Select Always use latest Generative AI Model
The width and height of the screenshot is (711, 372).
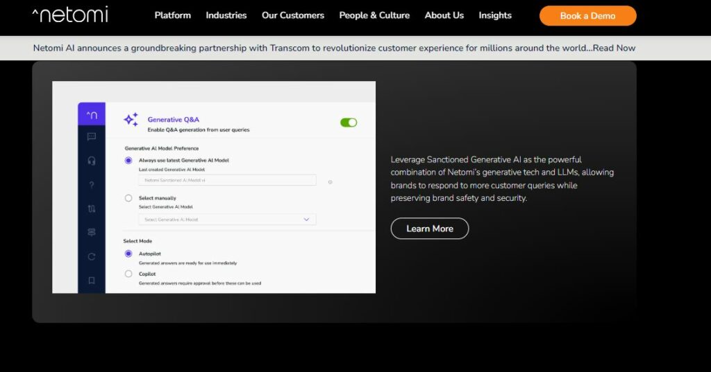[x=128, y=160]
